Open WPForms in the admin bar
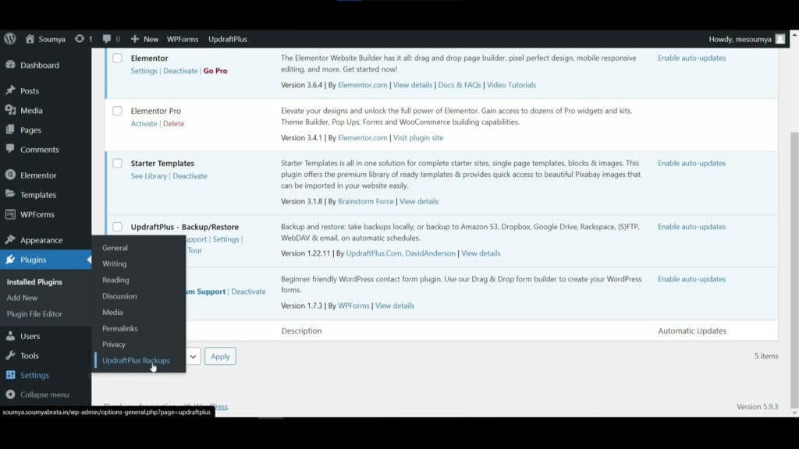This screenshot has width=799, height=449. tap(183, 39)
